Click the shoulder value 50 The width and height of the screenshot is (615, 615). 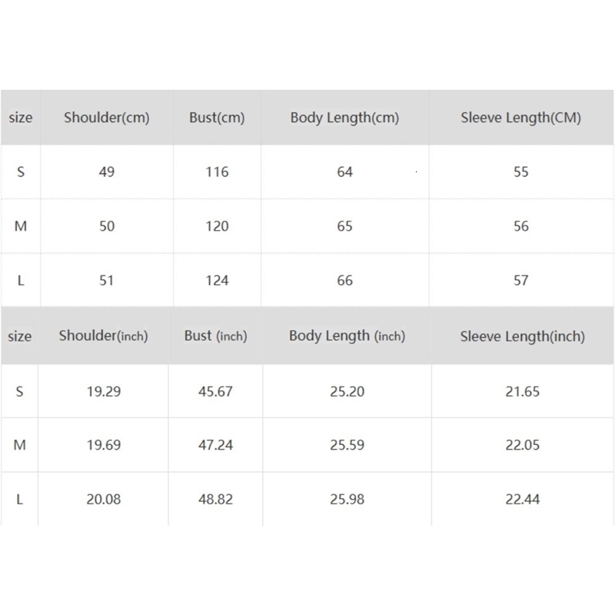pyautogui.click(x=107, y=226)
